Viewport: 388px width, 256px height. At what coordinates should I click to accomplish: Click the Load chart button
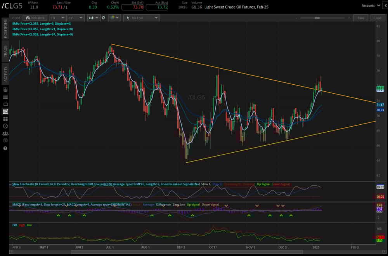click(x=378, y=18)
